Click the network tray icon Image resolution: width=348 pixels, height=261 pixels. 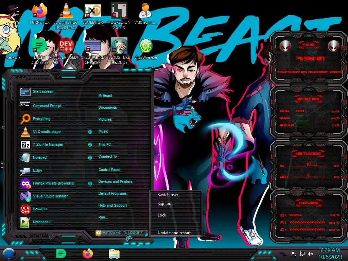click(x=302, y=254)
